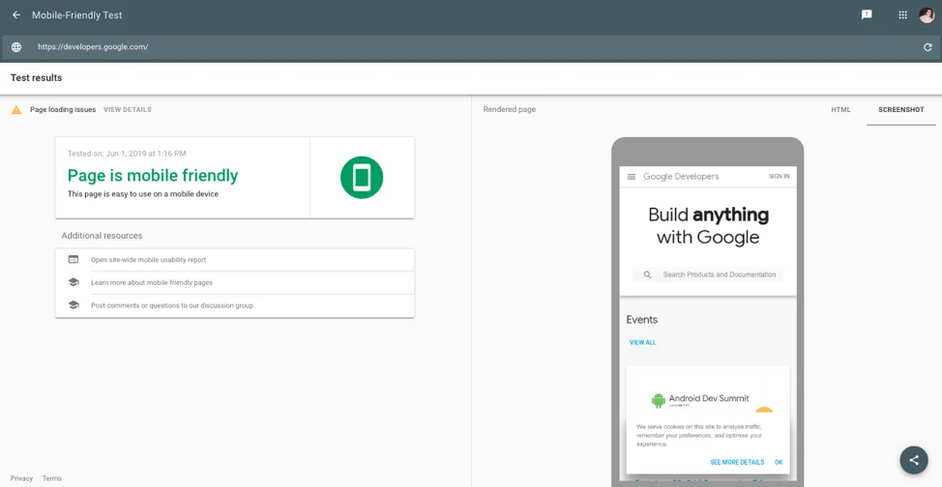Click OK in the cookie notice
942x487 pixels.
point(779,463)
